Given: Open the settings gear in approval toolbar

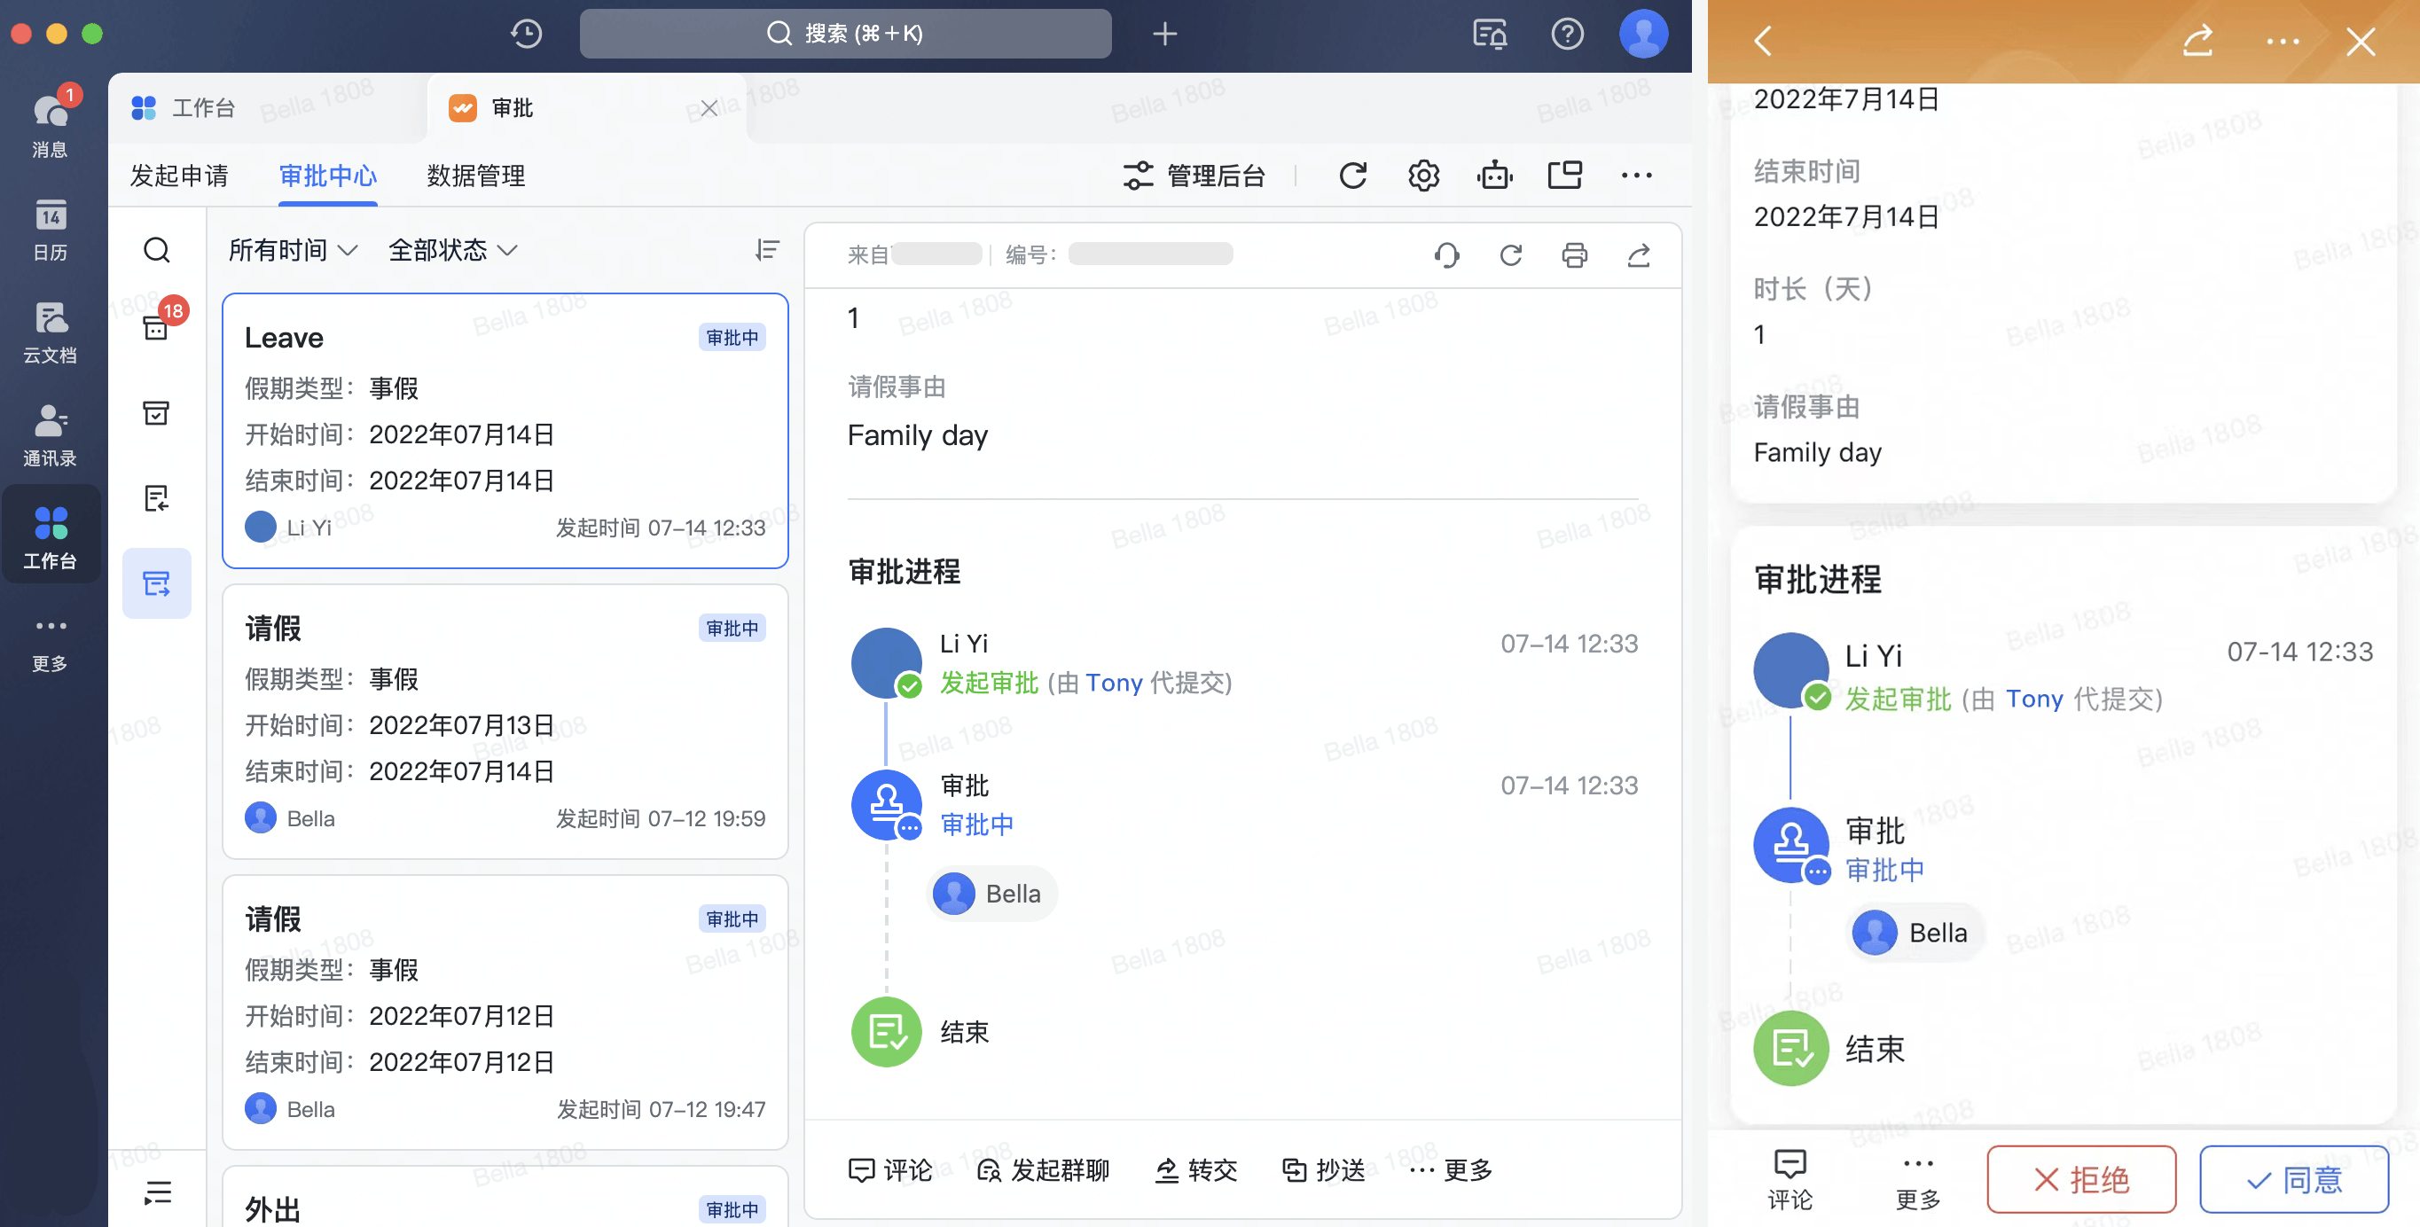Looking at the screenshot, I should 1423,176.
